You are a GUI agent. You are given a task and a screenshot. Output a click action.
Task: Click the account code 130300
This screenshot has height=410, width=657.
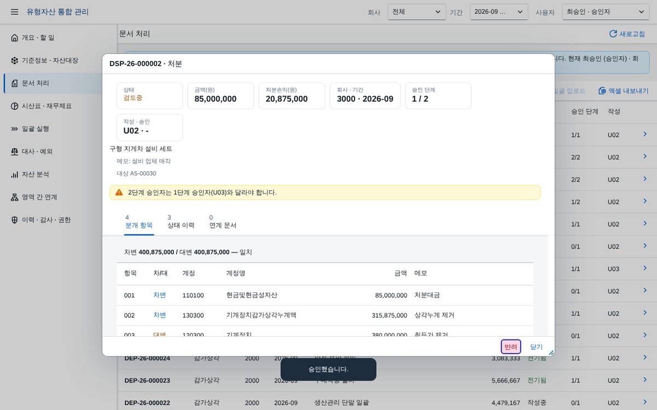193,315
